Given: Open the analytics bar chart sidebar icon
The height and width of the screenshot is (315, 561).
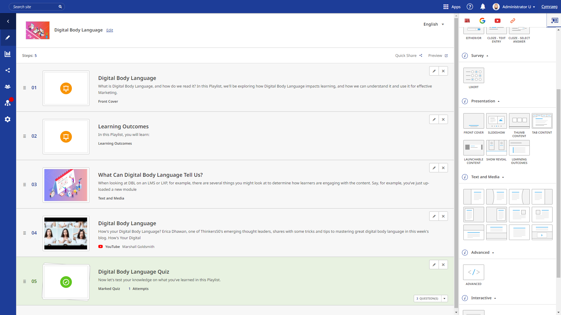Looking at the screenshot, I should [x=8, y=54].
